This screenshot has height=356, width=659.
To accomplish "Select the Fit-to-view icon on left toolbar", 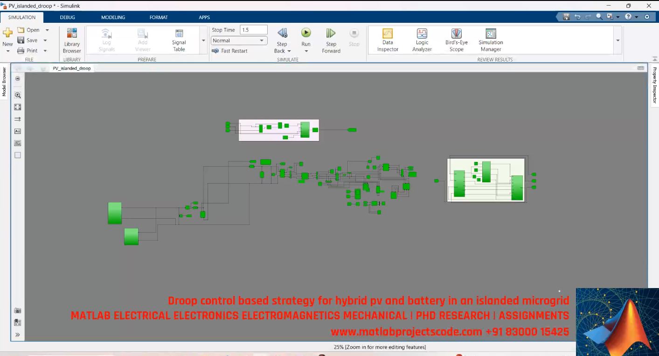I will coord(17,107).
